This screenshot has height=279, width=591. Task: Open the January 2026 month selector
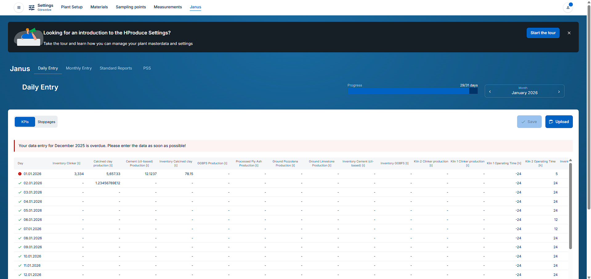[524, 91]
